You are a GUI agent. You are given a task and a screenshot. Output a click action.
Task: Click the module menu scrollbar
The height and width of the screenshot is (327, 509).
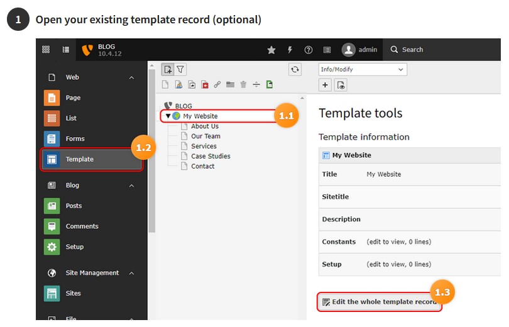click(x=151, y=151)
